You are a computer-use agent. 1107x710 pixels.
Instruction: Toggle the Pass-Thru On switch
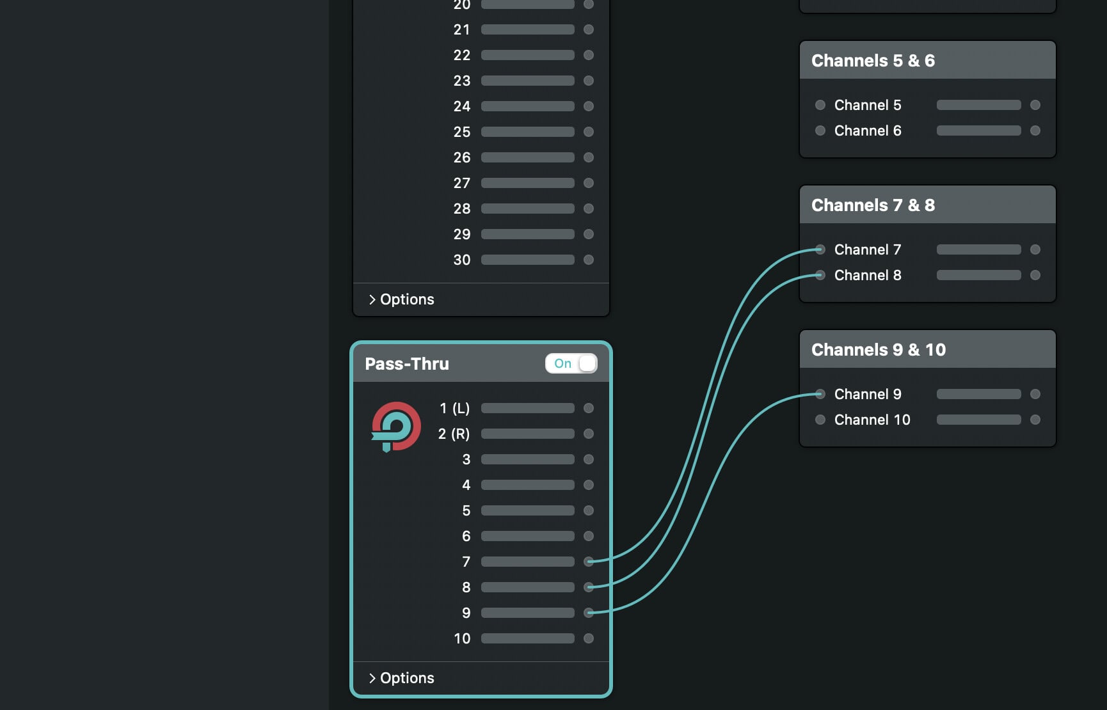pos(571,363)
